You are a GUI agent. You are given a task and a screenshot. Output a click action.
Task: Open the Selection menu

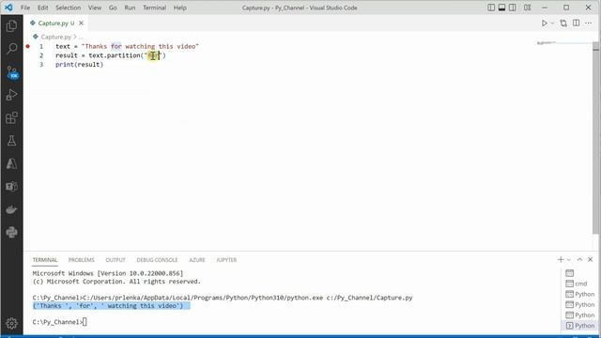point(69,8)
